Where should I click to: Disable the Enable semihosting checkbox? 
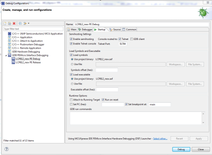[x=71, y=39]
